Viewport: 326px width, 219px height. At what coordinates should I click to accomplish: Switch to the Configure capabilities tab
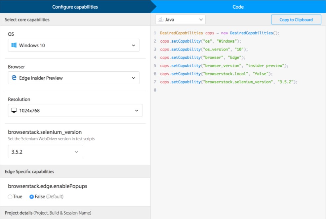click(x=75, y=7)
